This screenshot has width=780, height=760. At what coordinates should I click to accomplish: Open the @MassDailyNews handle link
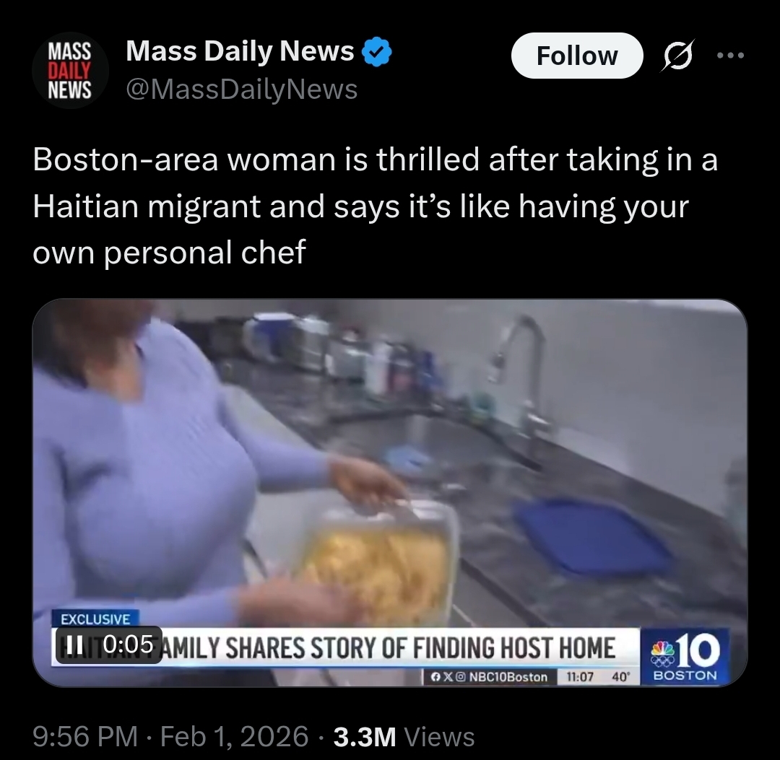point(242,89)
